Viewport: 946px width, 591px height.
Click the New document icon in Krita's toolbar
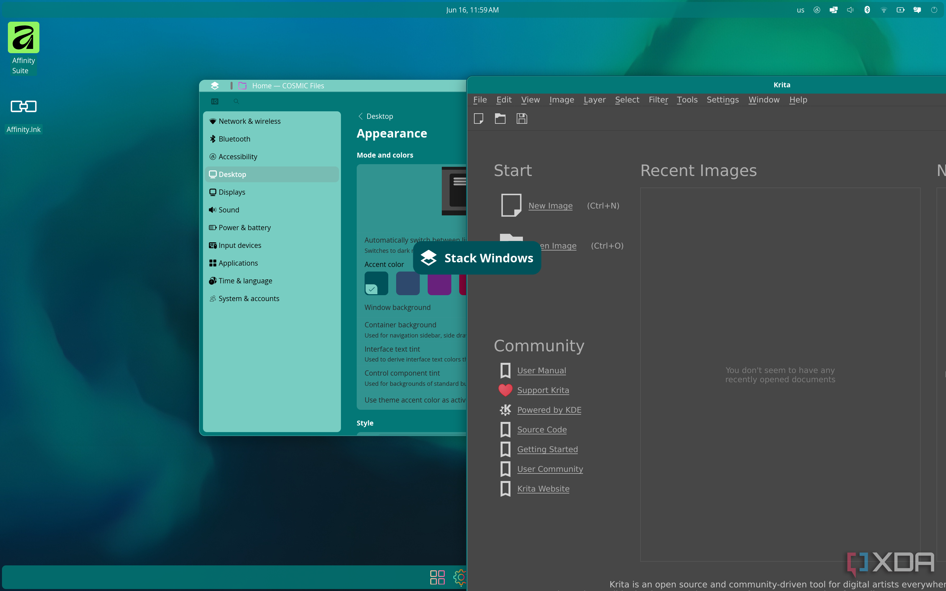tap(479, 119)
